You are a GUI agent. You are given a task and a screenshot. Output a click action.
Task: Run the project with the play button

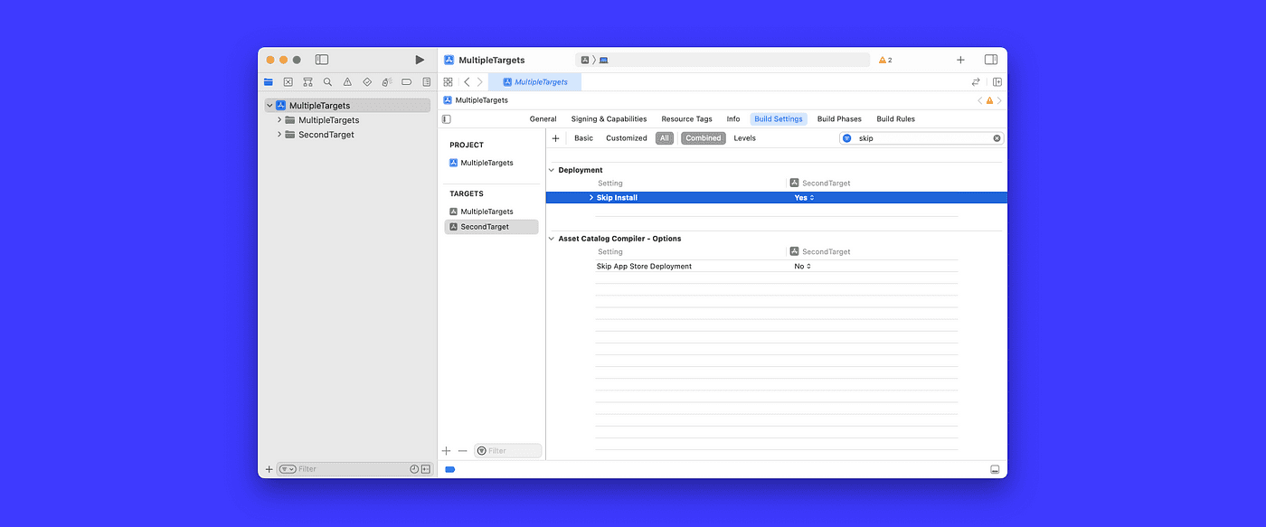tap(420, 59)
